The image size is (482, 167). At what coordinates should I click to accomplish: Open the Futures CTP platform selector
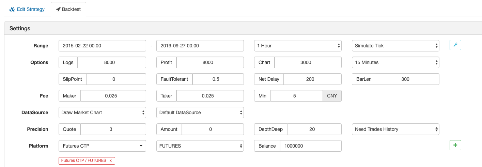tap(102, 146)
